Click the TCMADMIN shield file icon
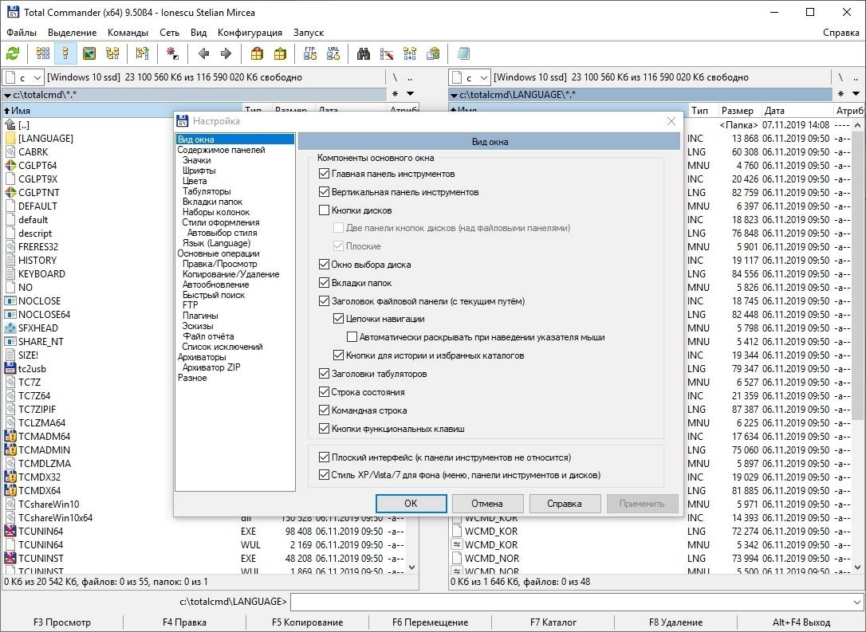 point(10,449)
